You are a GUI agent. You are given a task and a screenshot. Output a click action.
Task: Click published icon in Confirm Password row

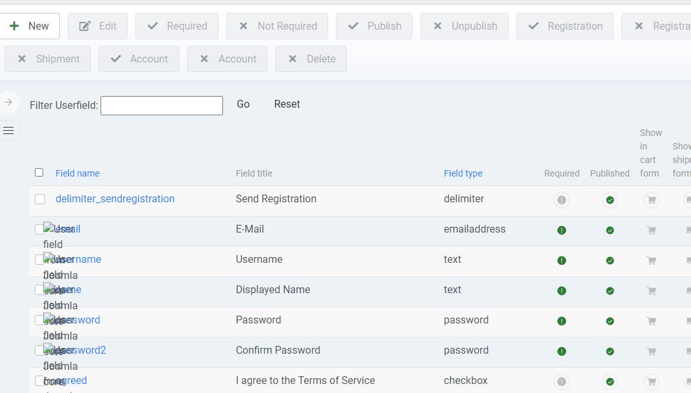point(610,351)
